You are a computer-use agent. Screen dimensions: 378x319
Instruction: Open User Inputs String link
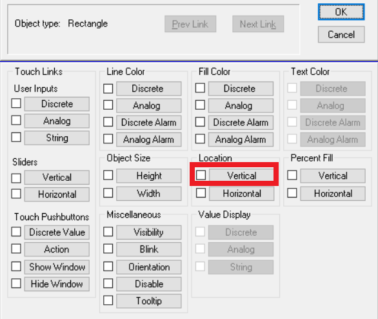pyautogui.click(x=57, y=138)
